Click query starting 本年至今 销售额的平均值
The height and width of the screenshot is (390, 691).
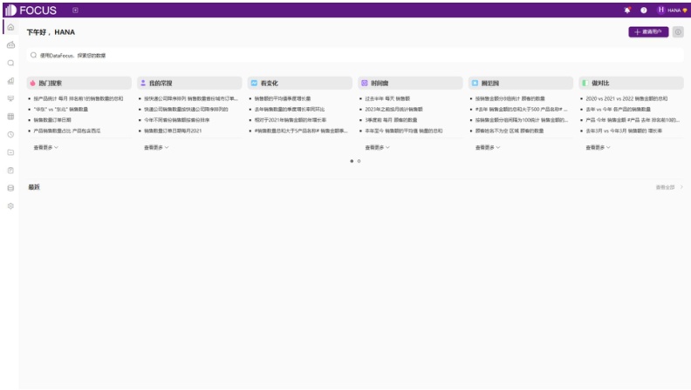(x=404, y=131)
